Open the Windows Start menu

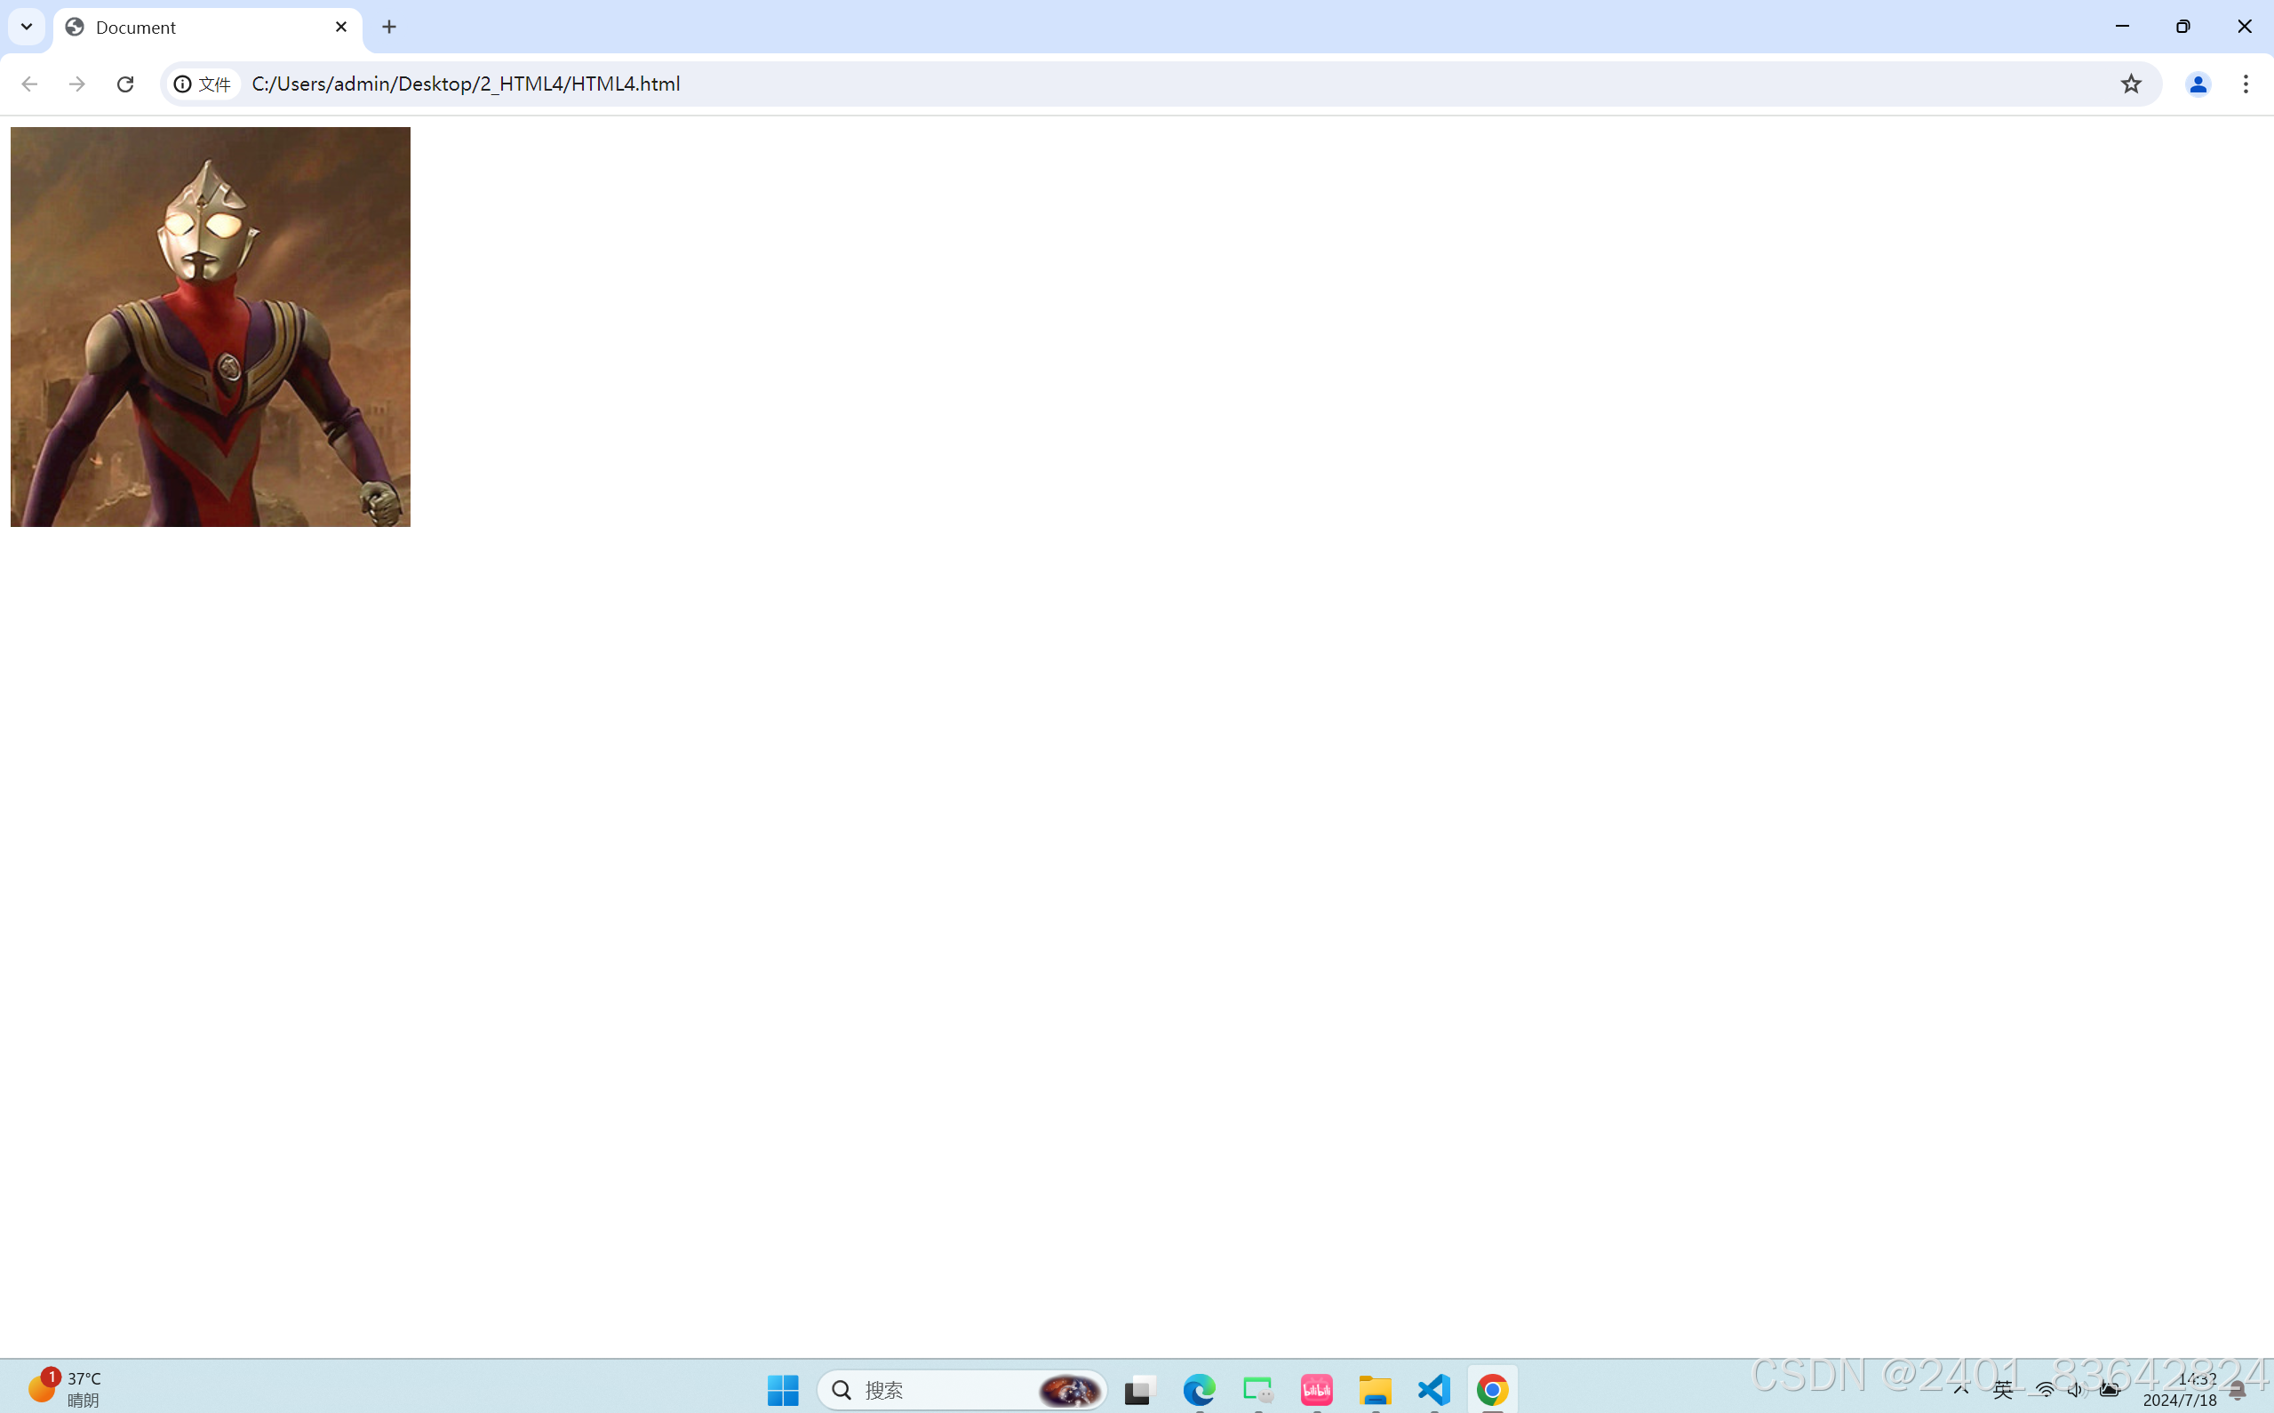coord(783,1390)
